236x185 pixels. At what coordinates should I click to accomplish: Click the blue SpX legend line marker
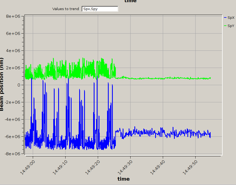225,17
